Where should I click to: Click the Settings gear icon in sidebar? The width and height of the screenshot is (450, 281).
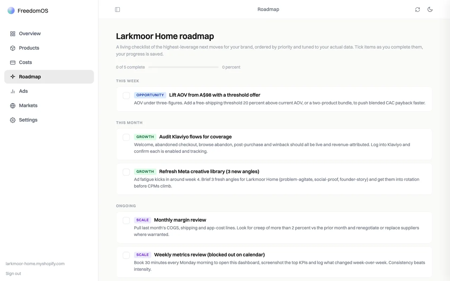tap(13, 120)
